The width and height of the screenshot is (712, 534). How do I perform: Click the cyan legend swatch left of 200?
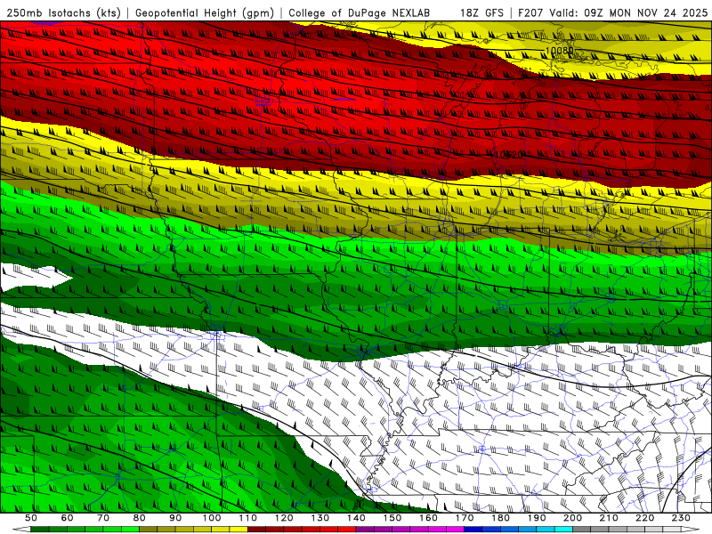[x=563, y=529]
